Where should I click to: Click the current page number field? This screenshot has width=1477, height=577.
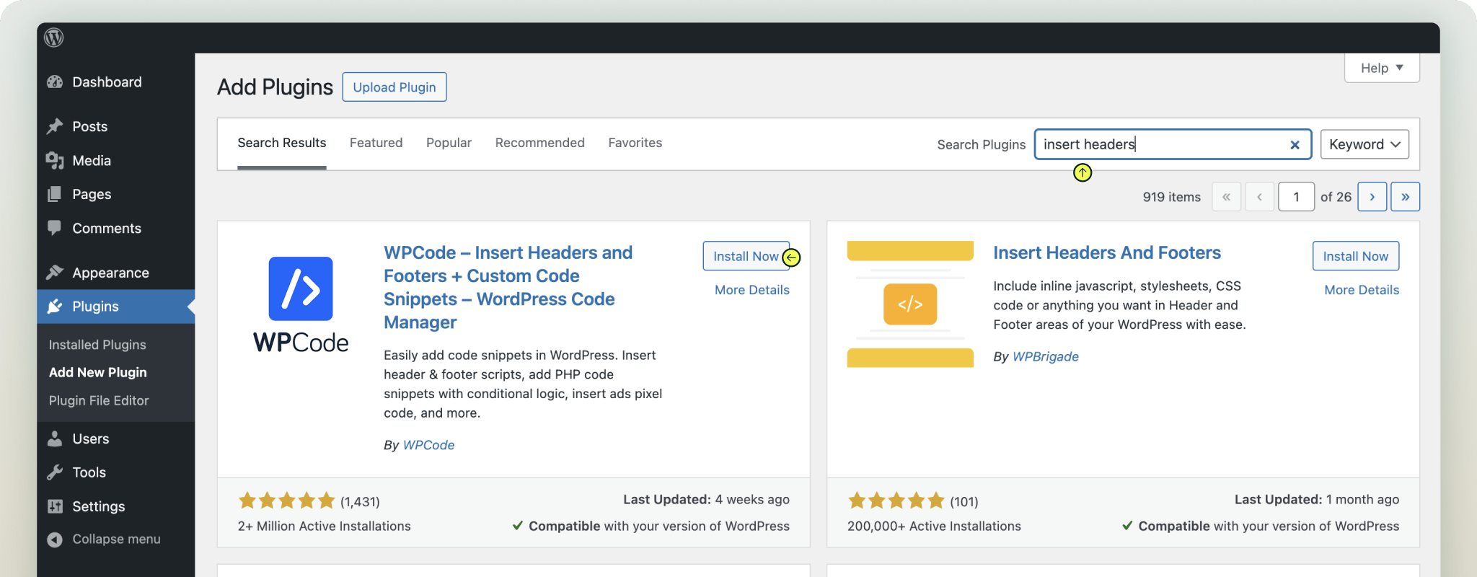click(1296, 197)
